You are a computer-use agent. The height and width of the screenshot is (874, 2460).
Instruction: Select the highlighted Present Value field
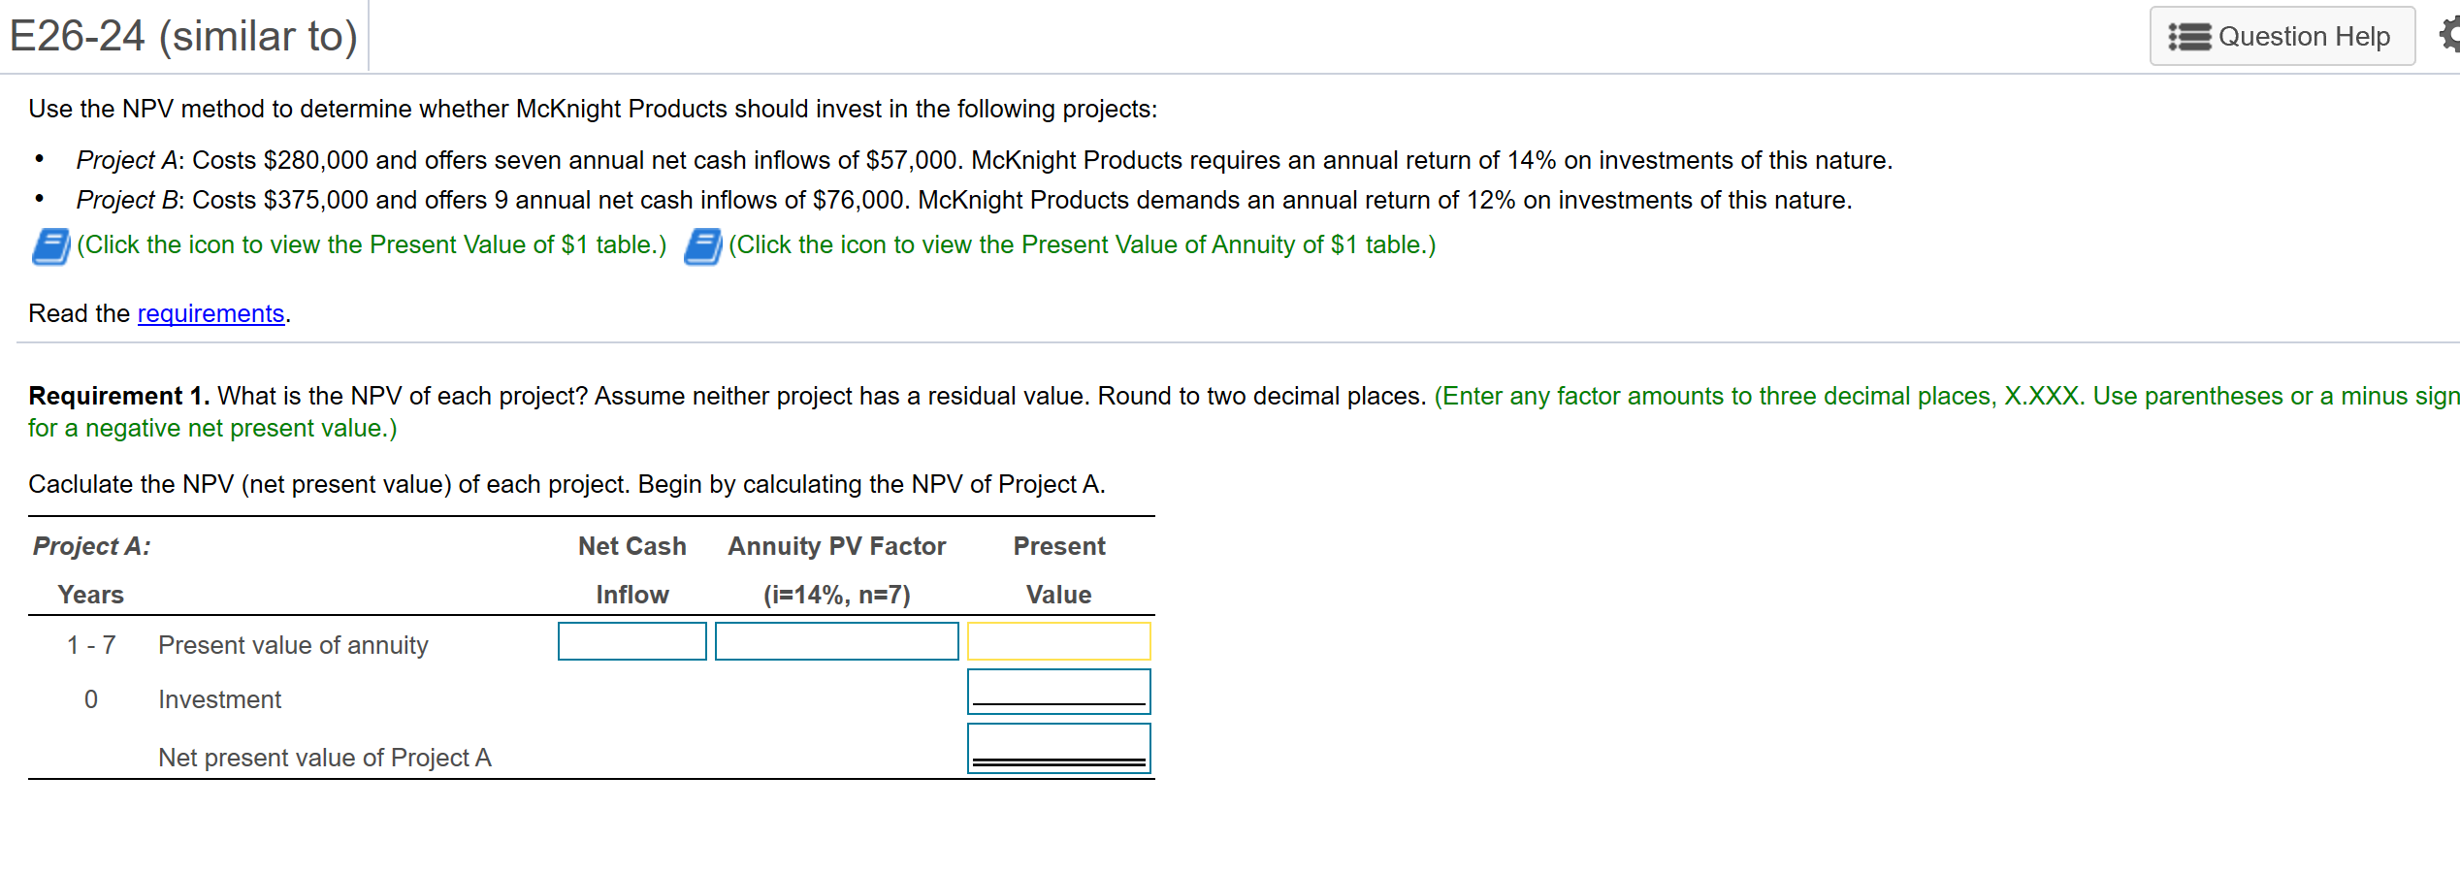click(x=1058, y=641)
